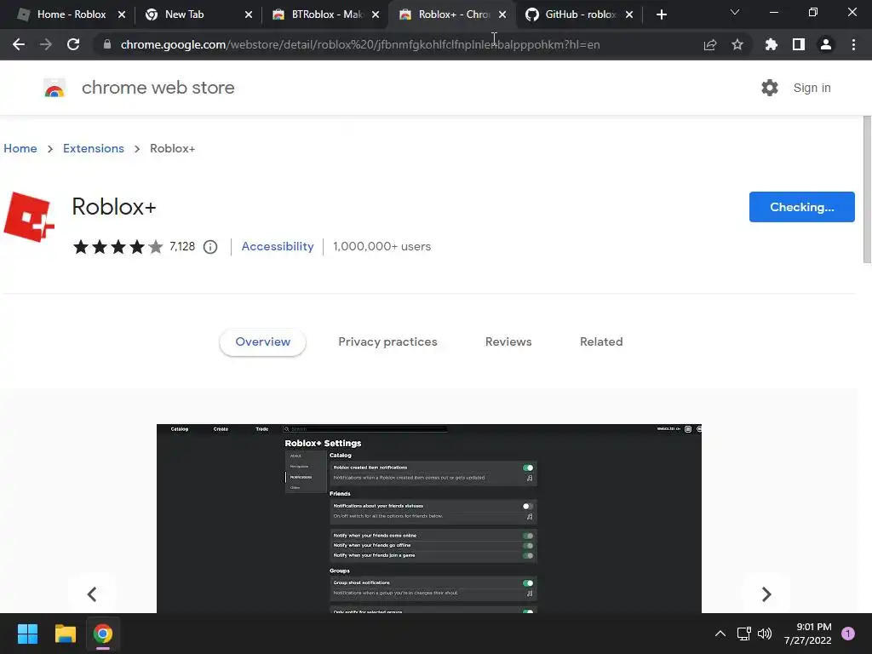Image resolution: width=872 pixels, height=654 pixels.
Task: Click the lock icon in address bar
Action: [106, 44]
